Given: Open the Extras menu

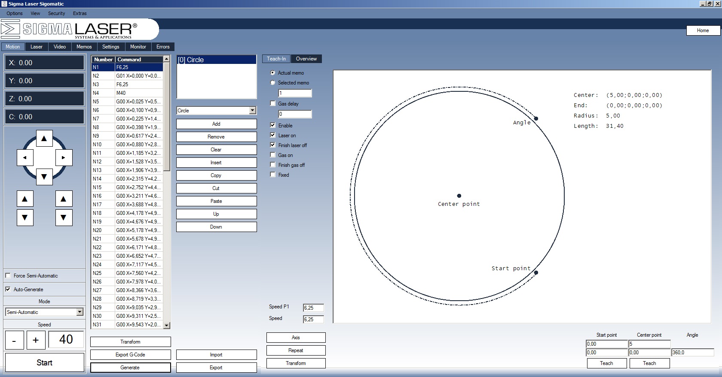Looking at the screenshot, I should point(80,13).
